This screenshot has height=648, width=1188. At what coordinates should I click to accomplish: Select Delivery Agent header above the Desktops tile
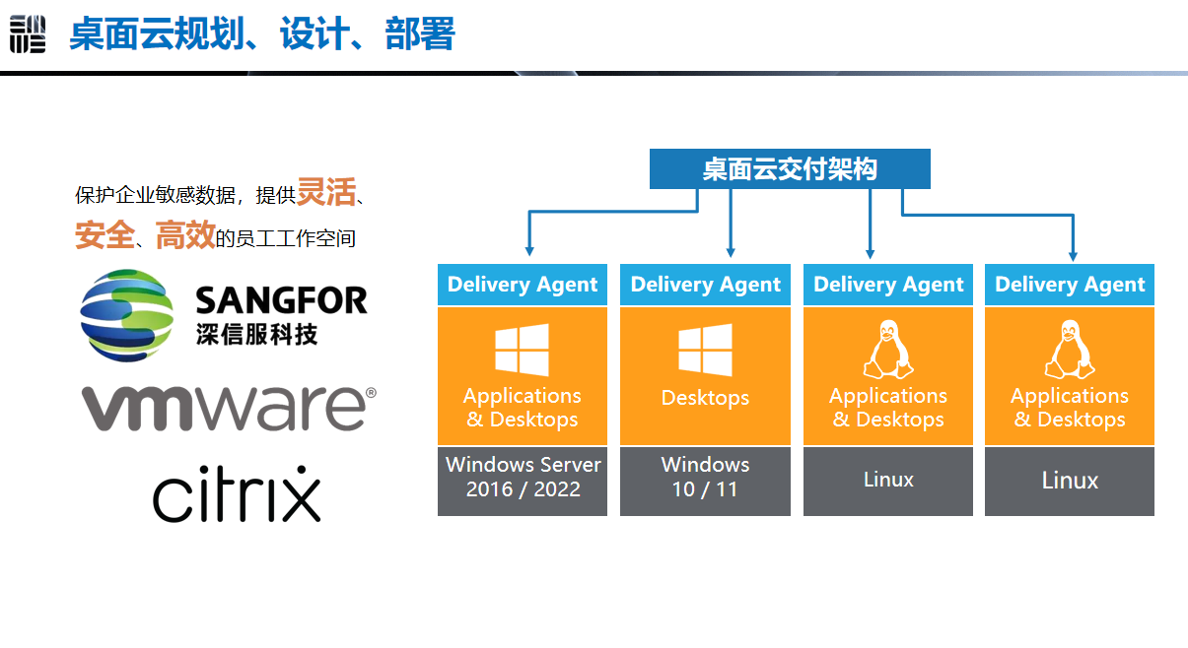point(705,285)
